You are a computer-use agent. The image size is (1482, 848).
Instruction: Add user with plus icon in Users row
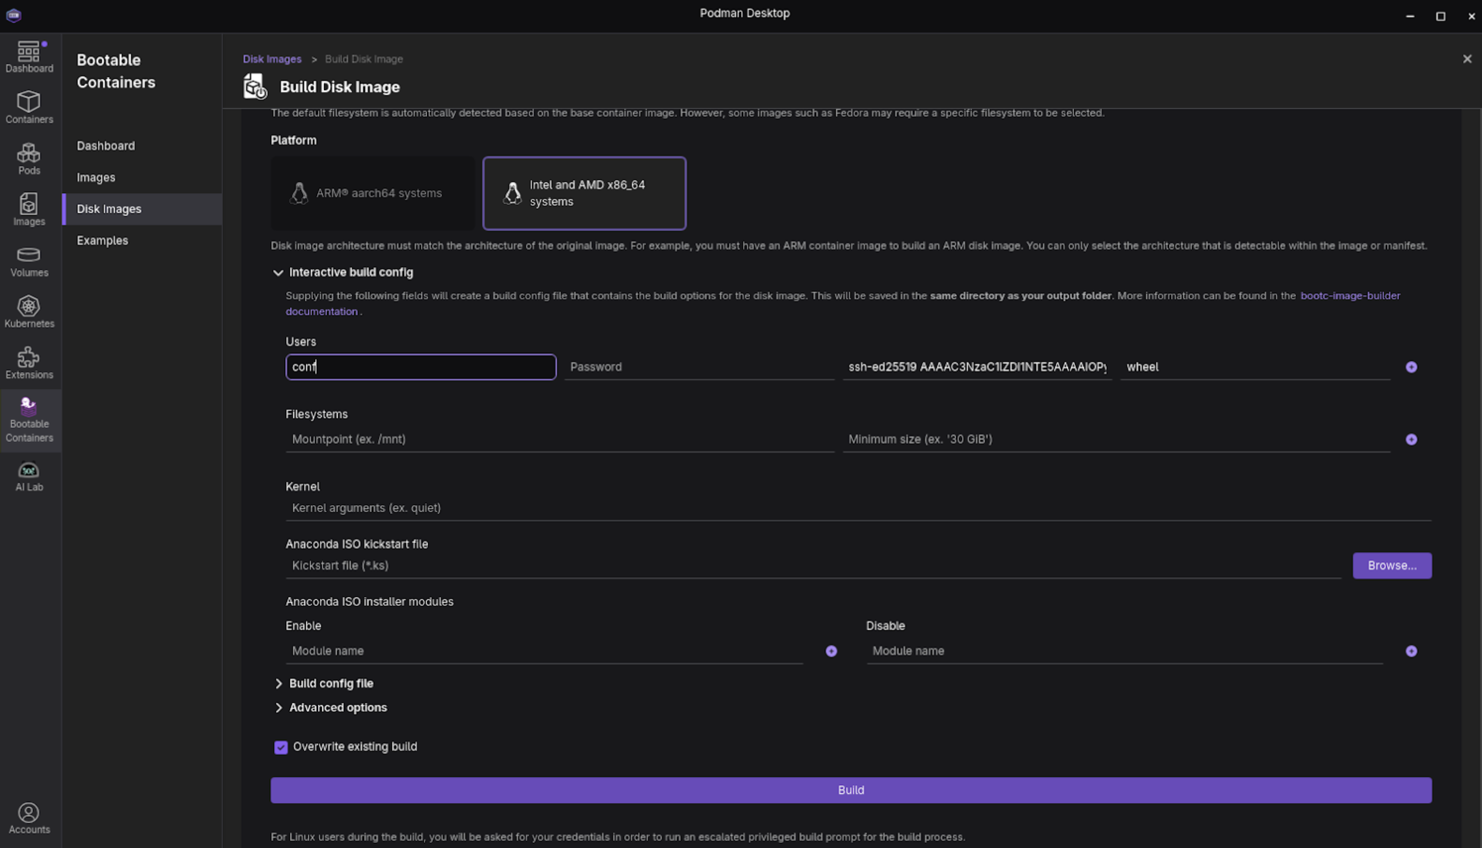pos(1411,367)
